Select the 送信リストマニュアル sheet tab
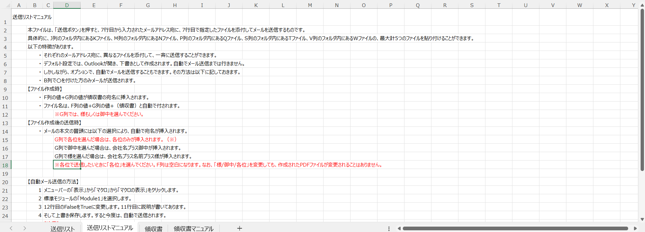This screenshot has height=232, width=645. pos(110,228)
